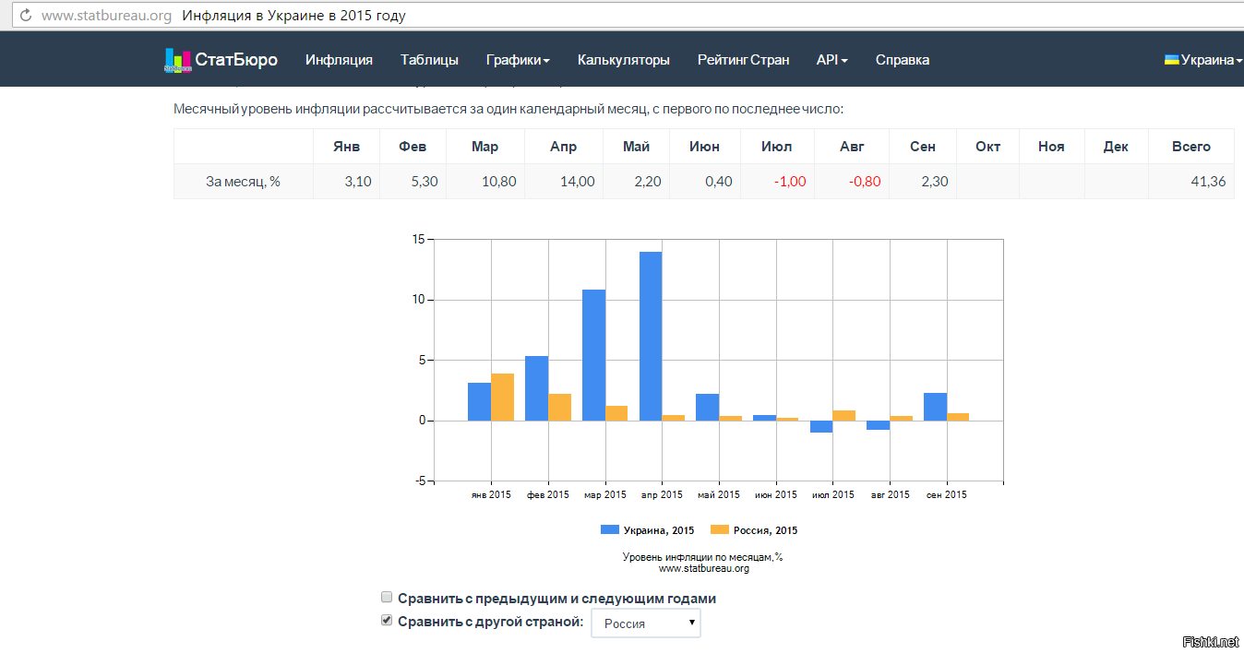Go to Рейтинг Стран

pos(743,60)
